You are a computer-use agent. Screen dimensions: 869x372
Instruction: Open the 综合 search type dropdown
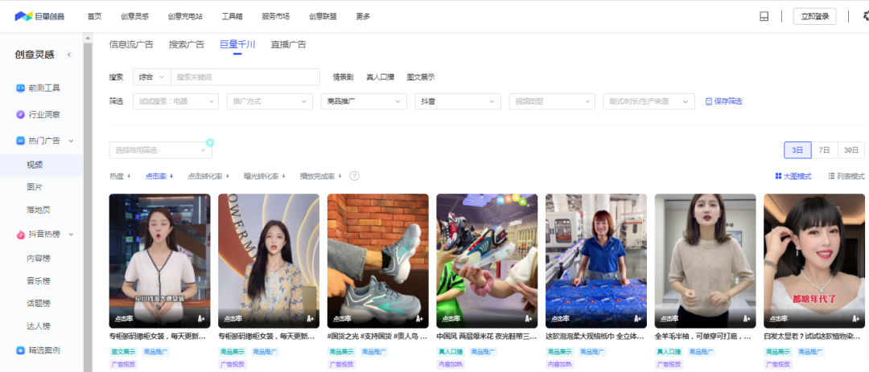pos(152,77)
